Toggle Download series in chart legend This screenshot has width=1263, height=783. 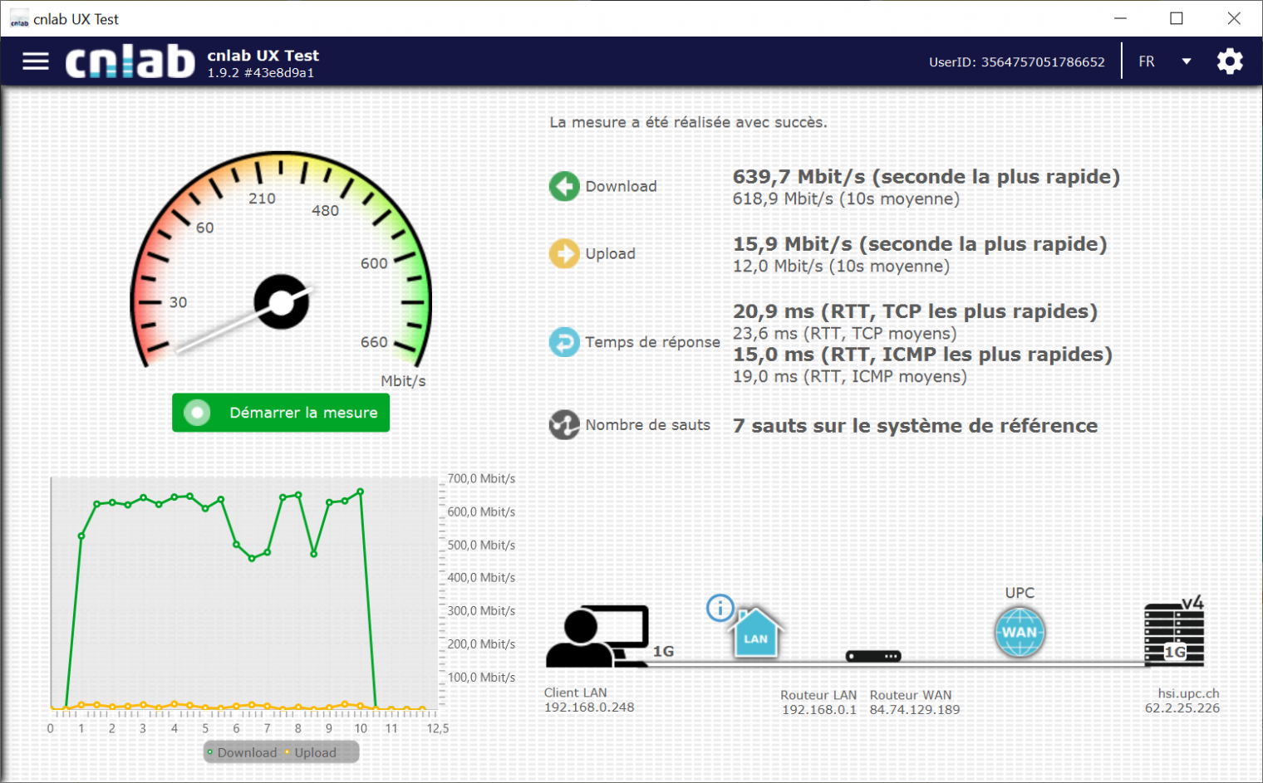[x=242, y=752]
